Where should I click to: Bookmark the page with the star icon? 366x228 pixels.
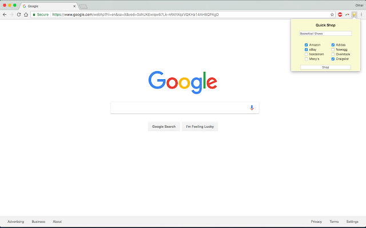pos(332,15)
